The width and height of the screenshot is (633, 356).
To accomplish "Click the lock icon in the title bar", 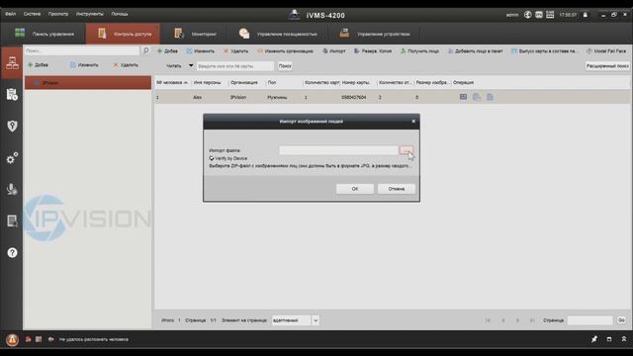I will tap(585, 15).
